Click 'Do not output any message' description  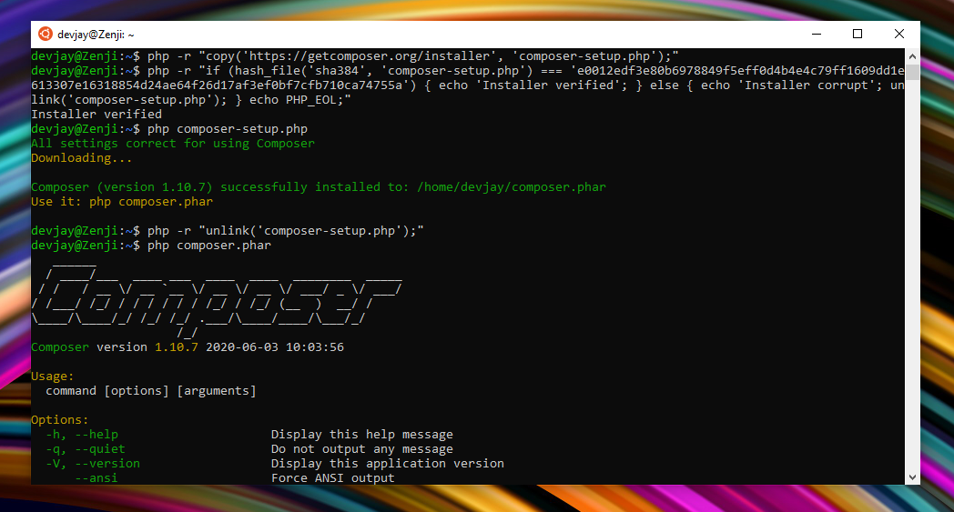coord(362,449)
